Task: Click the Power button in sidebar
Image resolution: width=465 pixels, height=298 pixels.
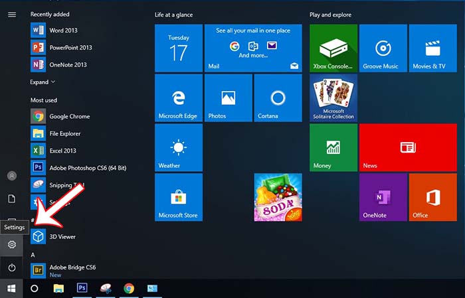Action: [x=12, y=267]
